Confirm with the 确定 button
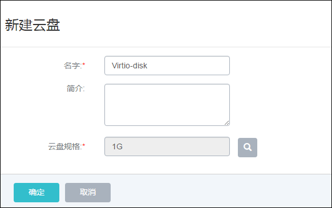 tap(37, 193)
